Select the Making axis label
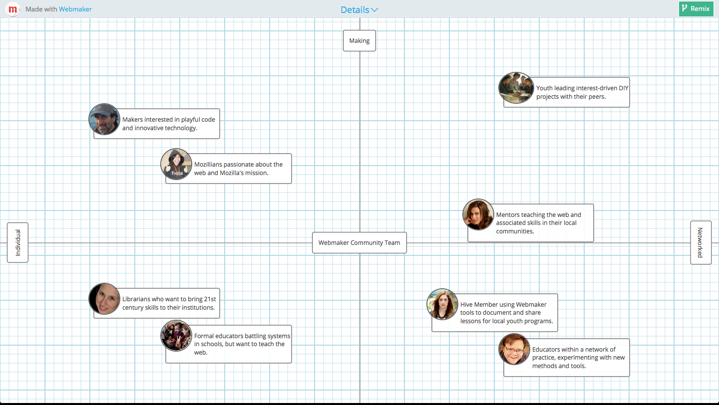The height and width of the screenshot is (405, 719). coord(359,41)
